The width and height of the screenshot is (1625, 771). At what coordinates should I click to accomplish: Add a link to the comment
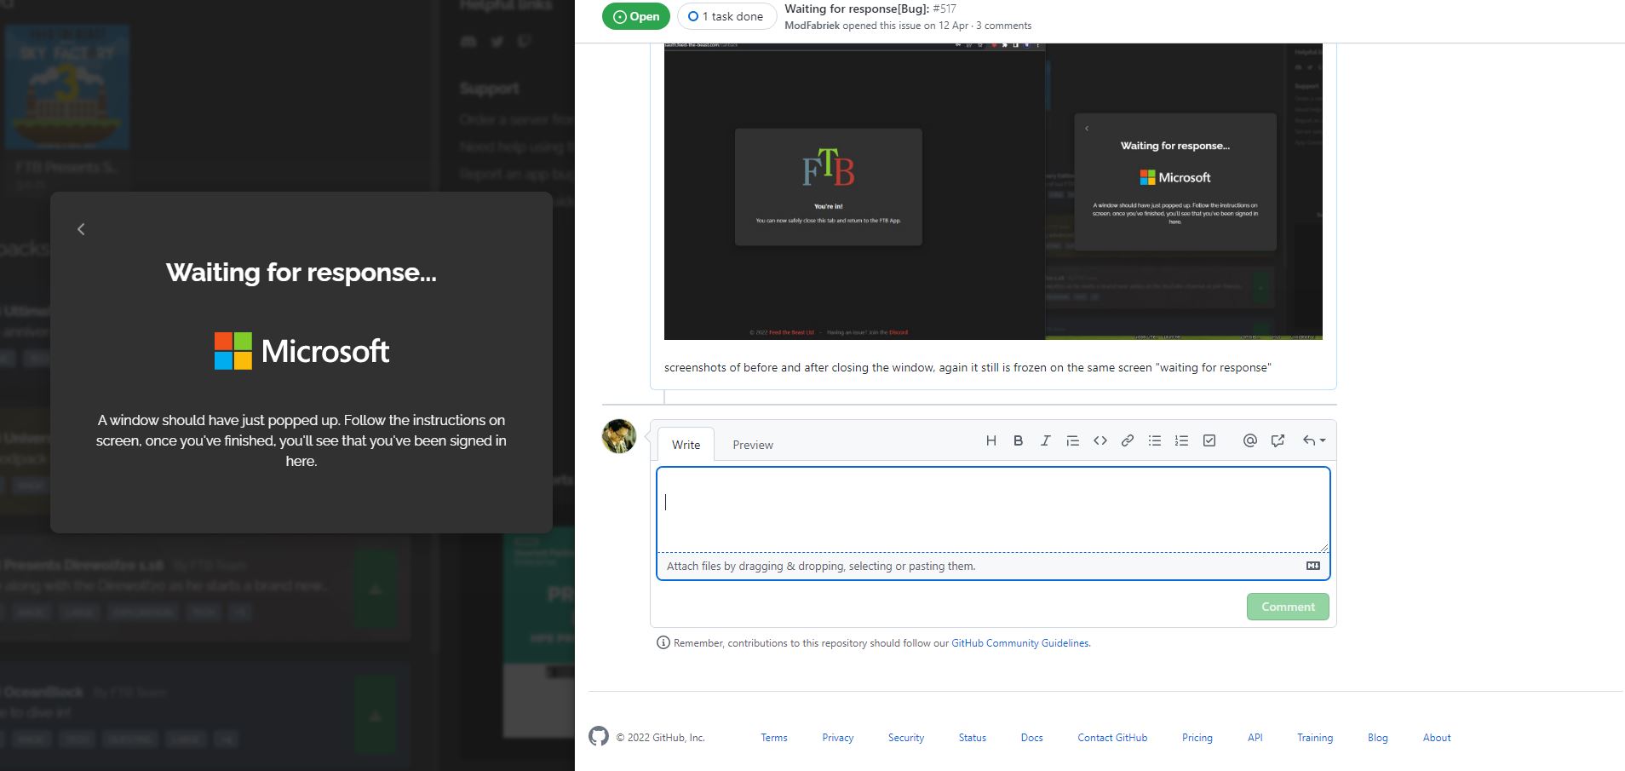(x=1127, y=440)
